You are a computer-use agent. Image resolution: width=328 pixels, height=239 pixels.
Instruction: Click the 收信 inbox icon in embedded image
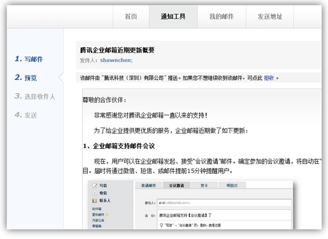(95, 193)
